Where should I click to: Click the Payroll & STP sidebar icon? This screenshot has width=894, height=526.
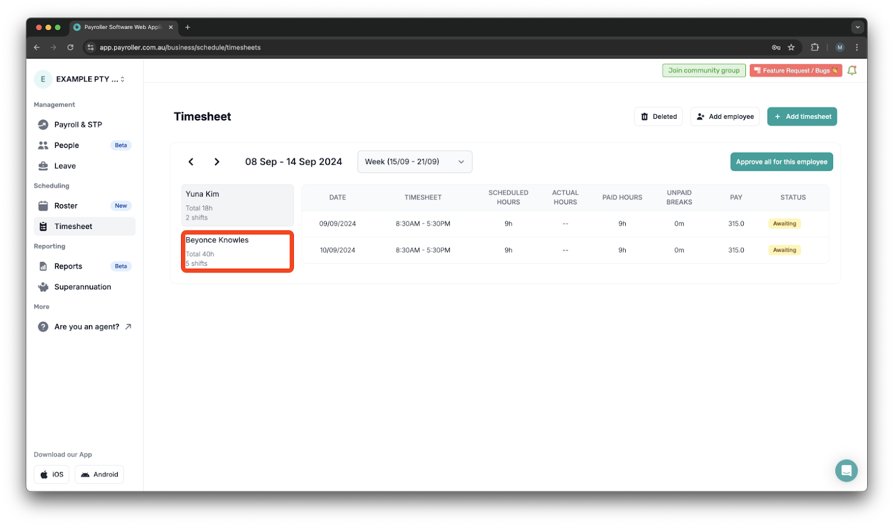coord(43,125)
